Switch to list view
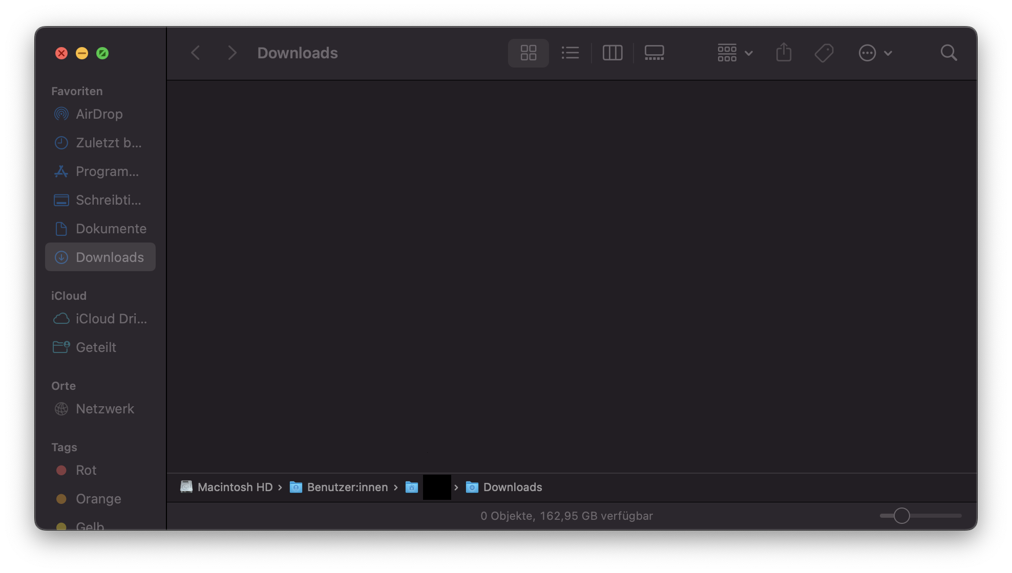1012x573 pixels. (570, 53)
